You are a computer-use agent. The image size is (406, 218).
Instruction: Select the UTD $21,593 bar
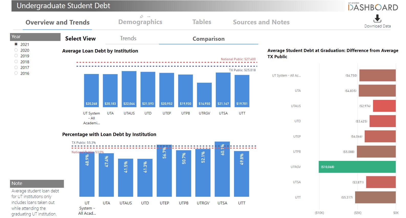point(148,89)
